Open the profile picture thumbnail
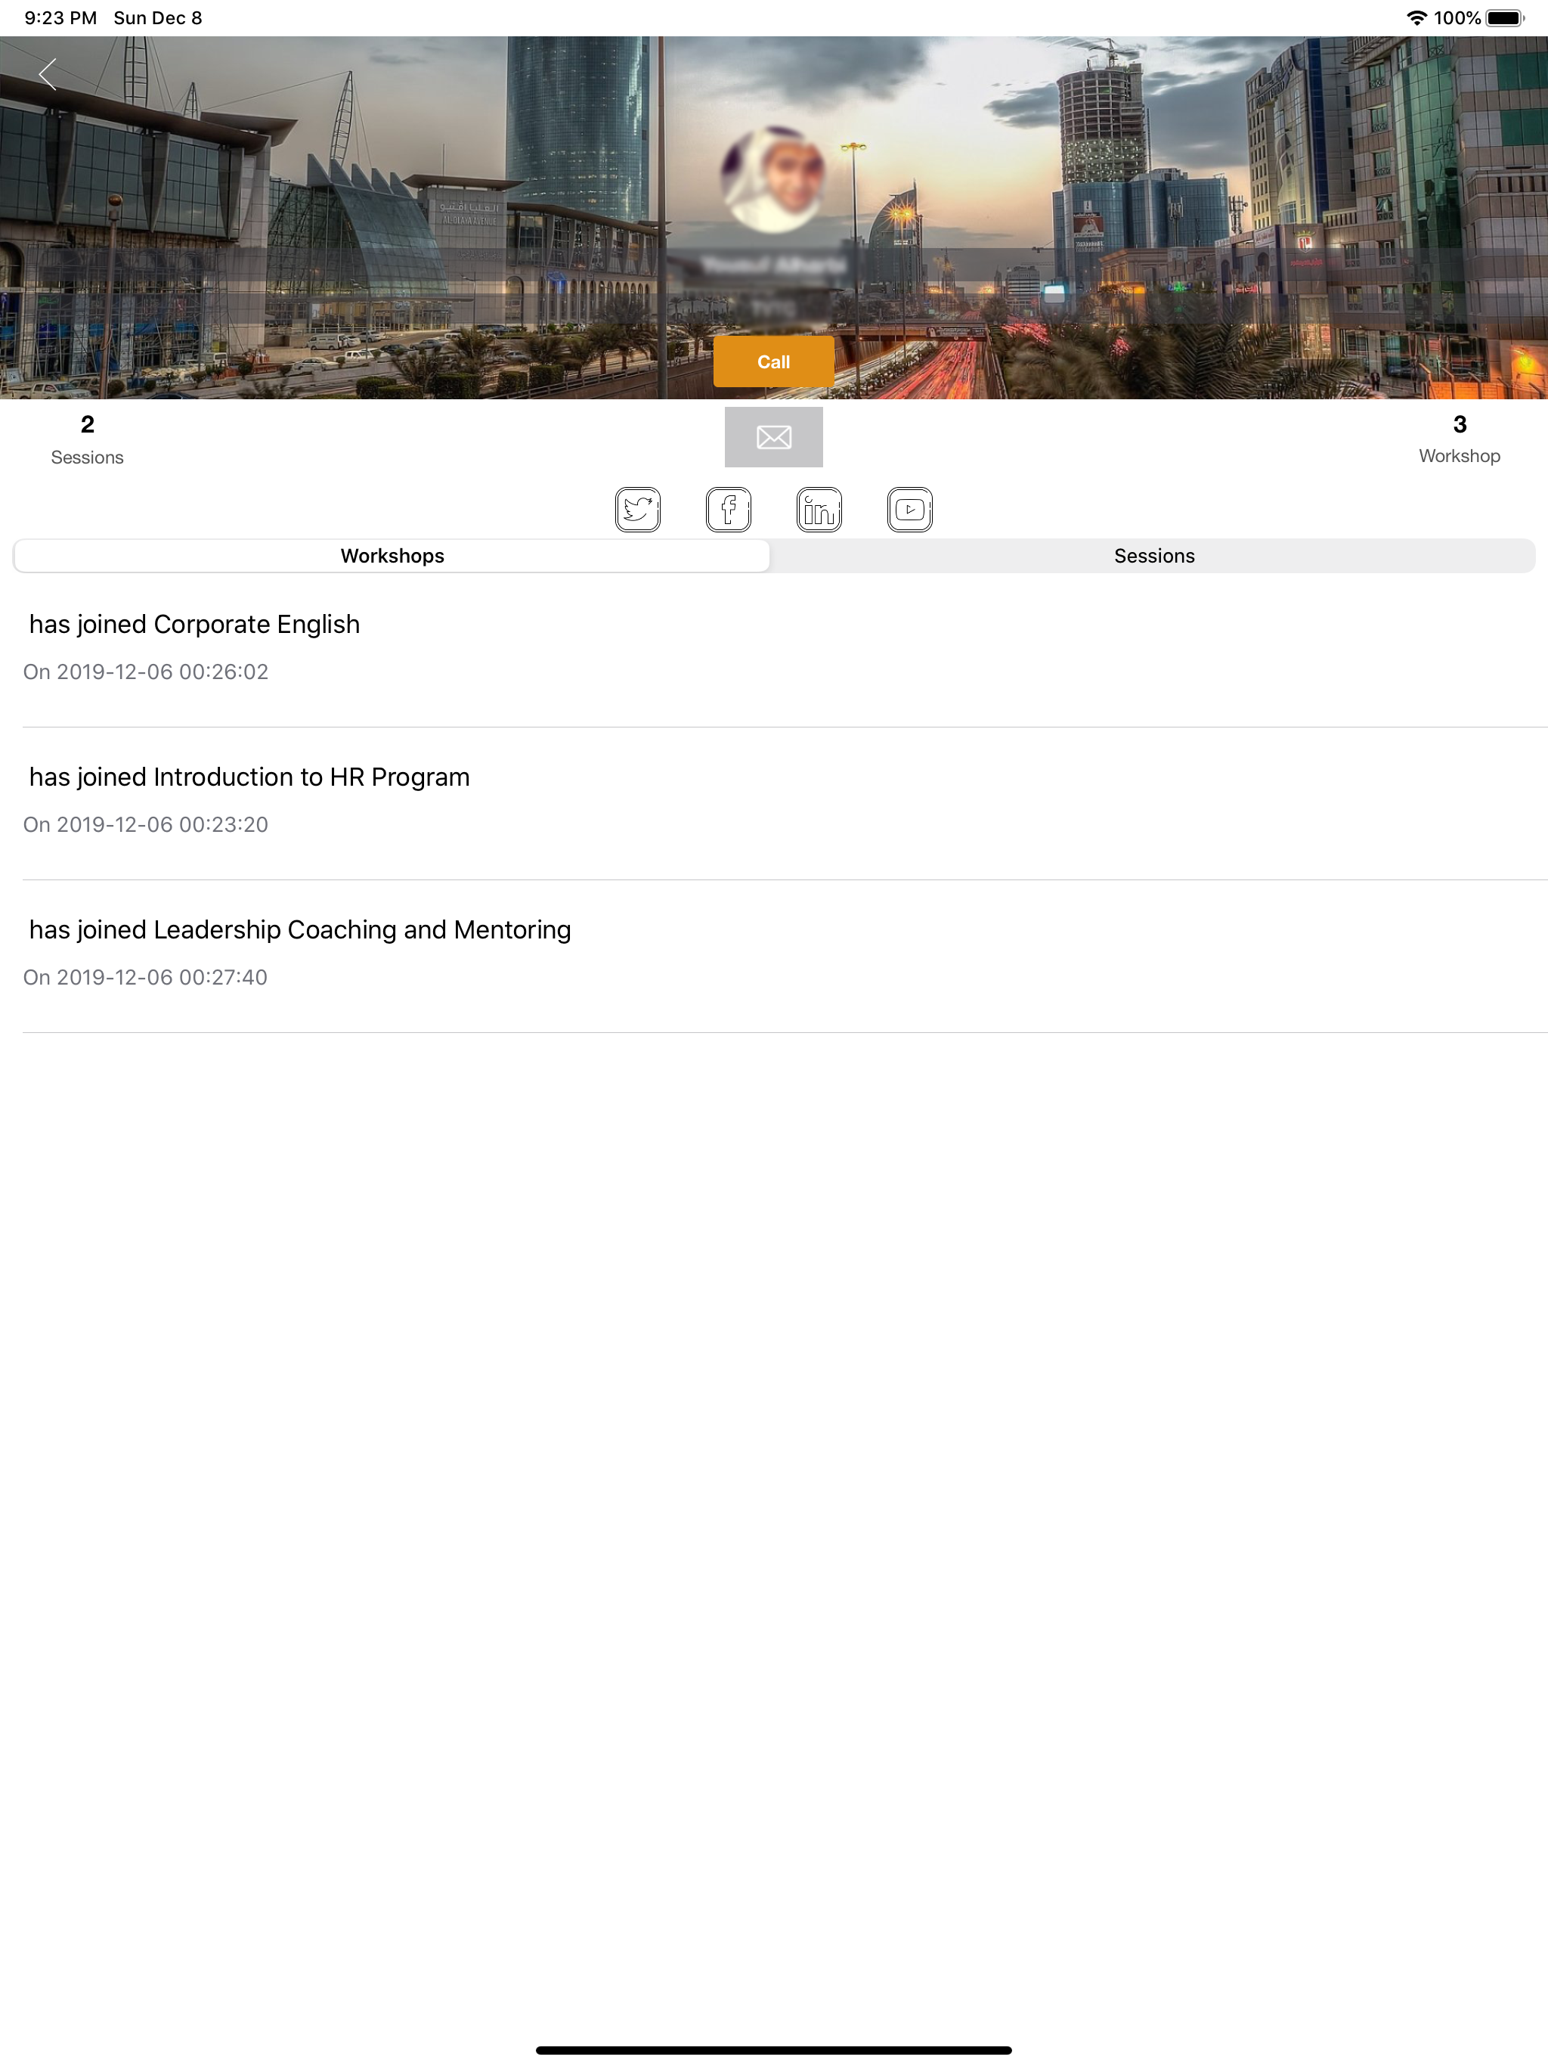This screenshot has height=2066, width=1548. tap(773, 179)
